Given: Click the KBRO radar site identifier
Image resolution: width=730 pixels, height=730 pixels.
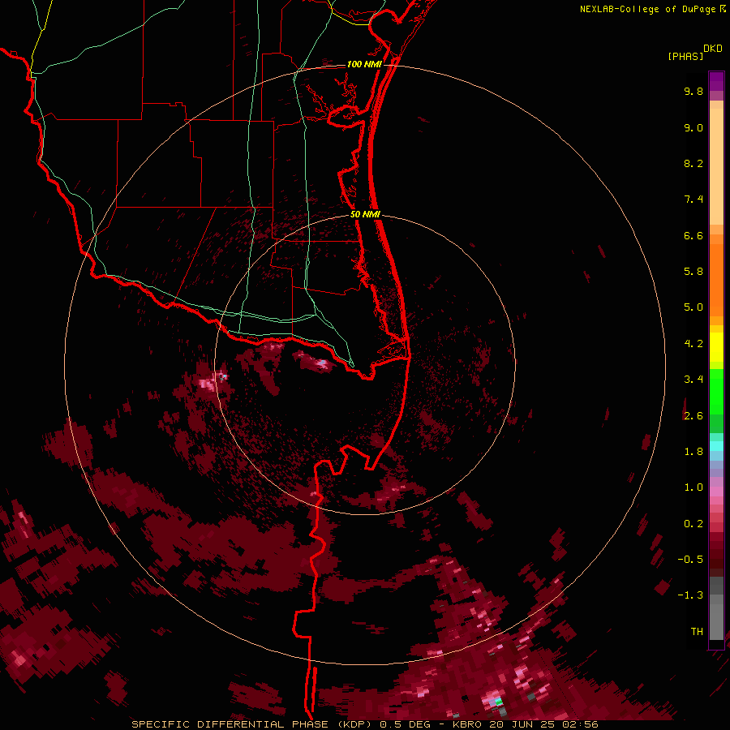Looking at the screenshot, I should [467, 724].
